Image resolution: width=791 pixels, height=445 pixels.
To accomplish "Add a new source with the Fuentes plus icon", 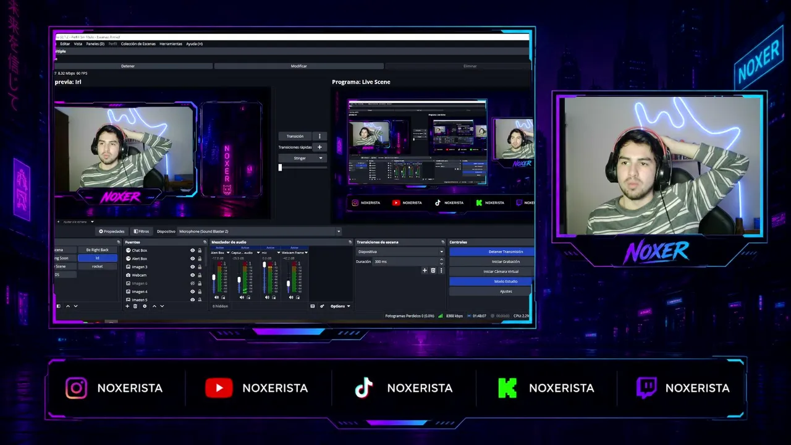I will pyautogui.click(x=127, y=306).
